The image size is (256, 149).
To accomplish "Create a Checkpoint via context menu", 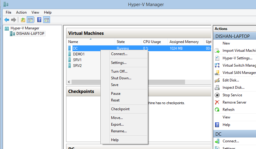I will click(x=124, y=109).
